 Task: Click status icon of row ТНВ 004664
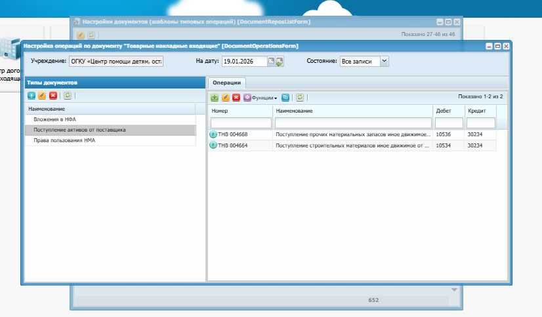pyautogui.click(x=213, y=145)
